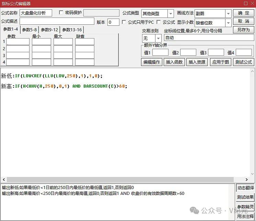
Task: Click row 2 参数 name field
Action: [18, 49]
